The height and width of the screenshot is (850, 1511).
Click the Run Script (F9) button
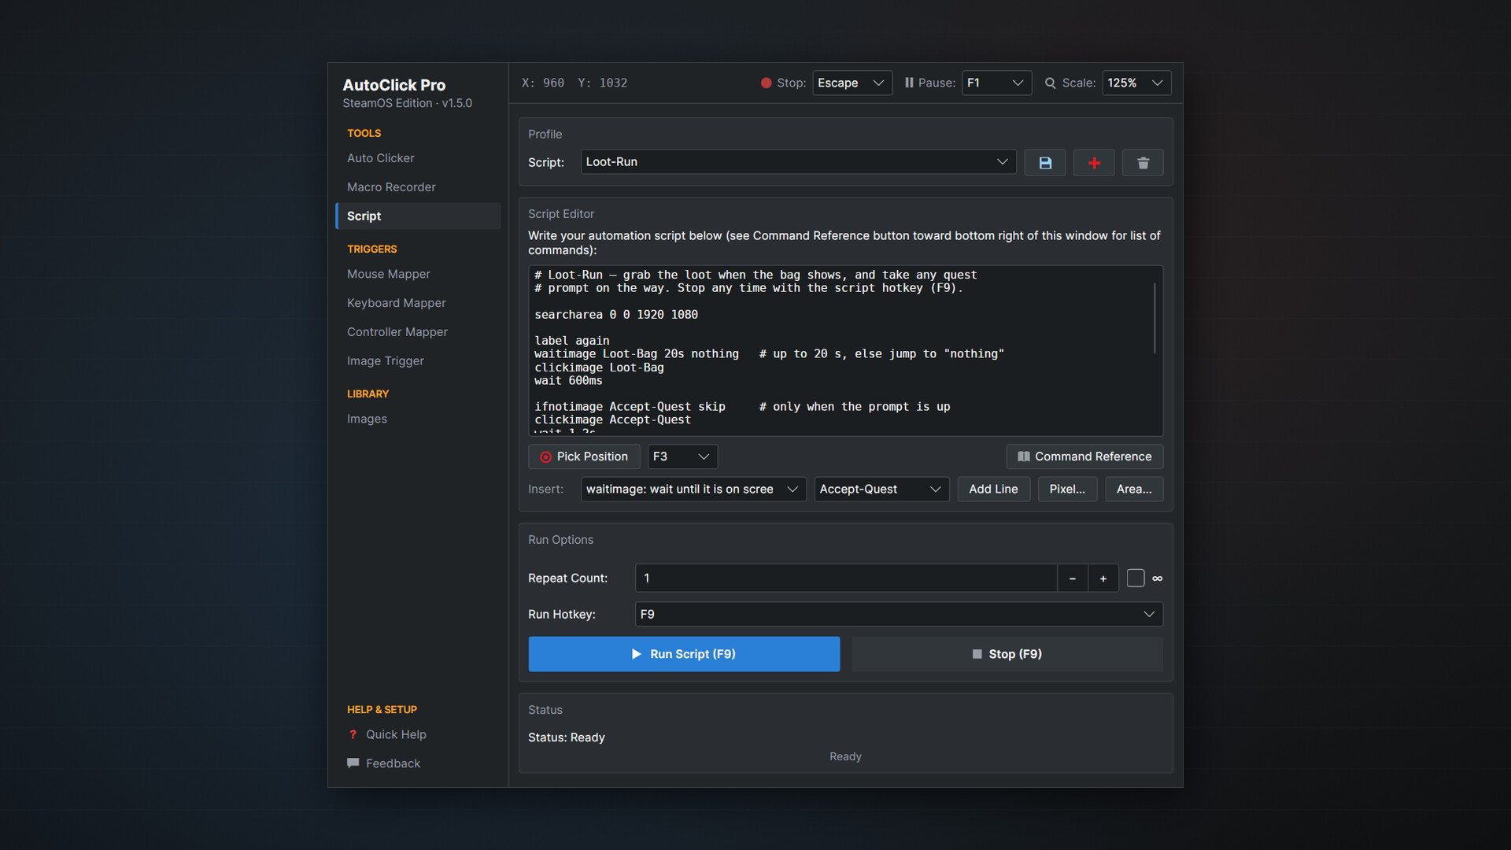(x=684, y=654)
